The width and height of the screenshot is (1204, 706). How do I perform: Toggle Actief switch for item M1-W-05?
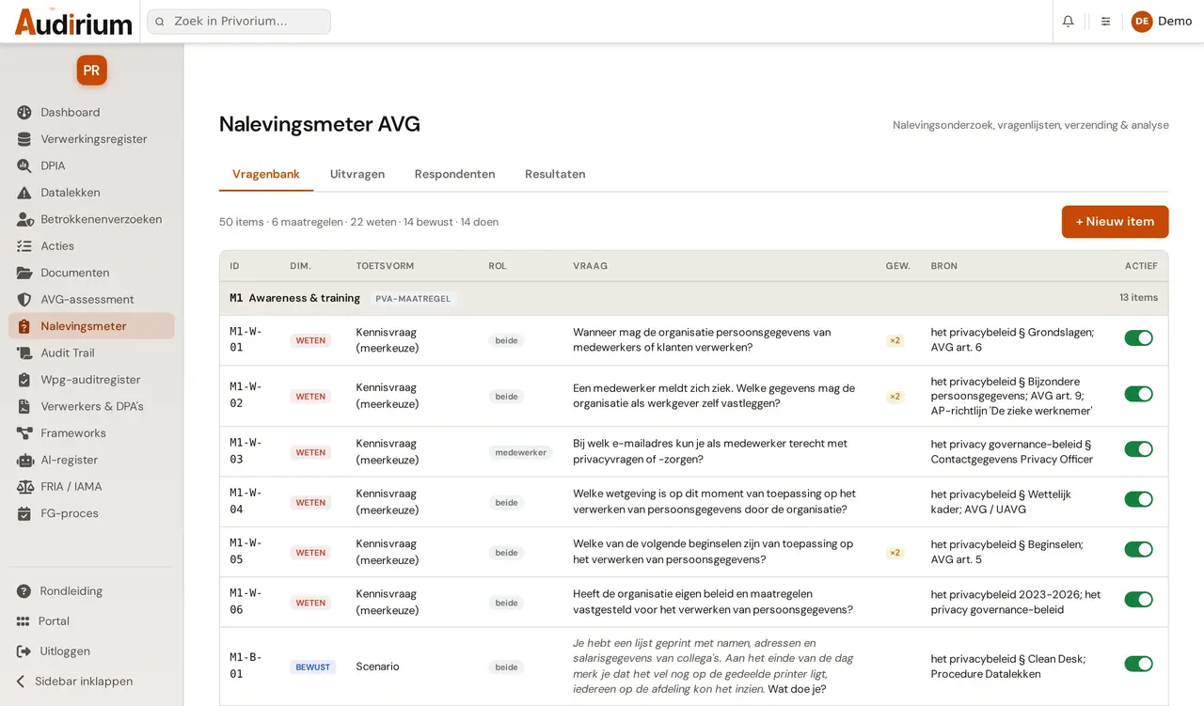click(x=1138, y=549)
